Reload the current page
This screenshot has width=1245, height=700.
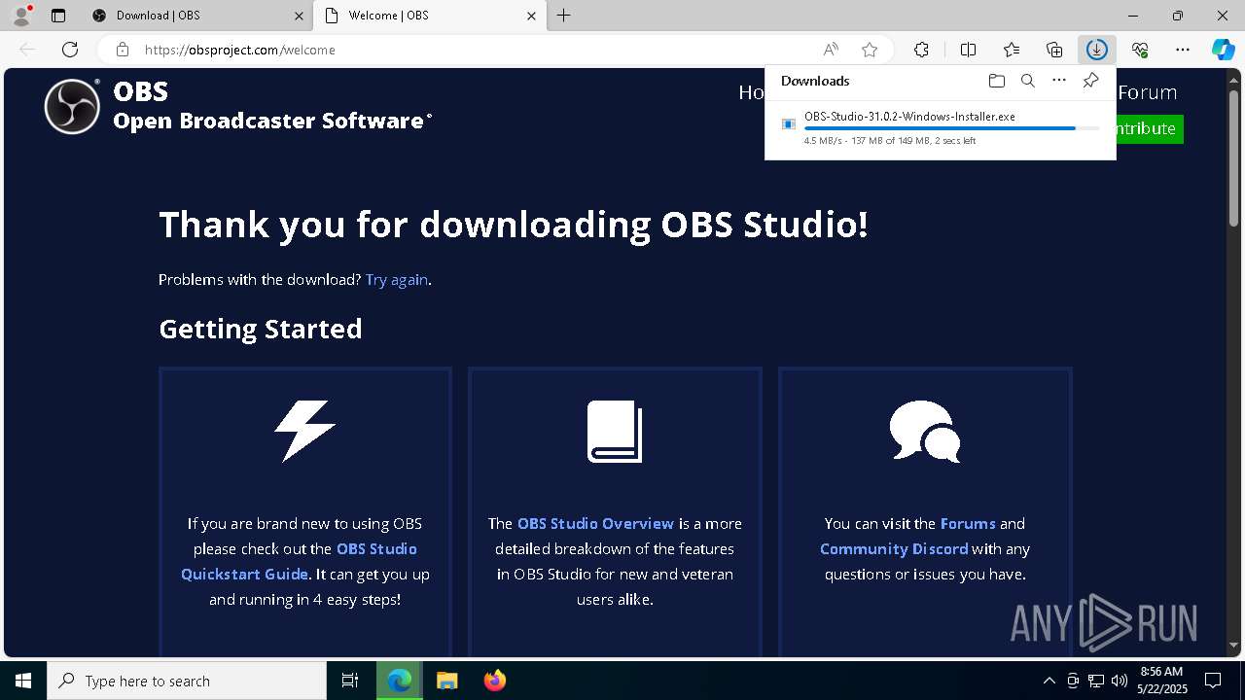[70, 50]
